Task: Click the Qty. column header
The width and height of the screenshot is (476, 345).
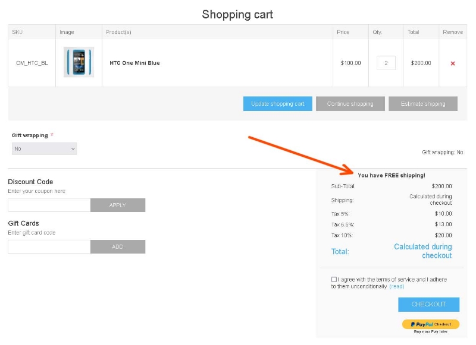Action: [377, 32]
